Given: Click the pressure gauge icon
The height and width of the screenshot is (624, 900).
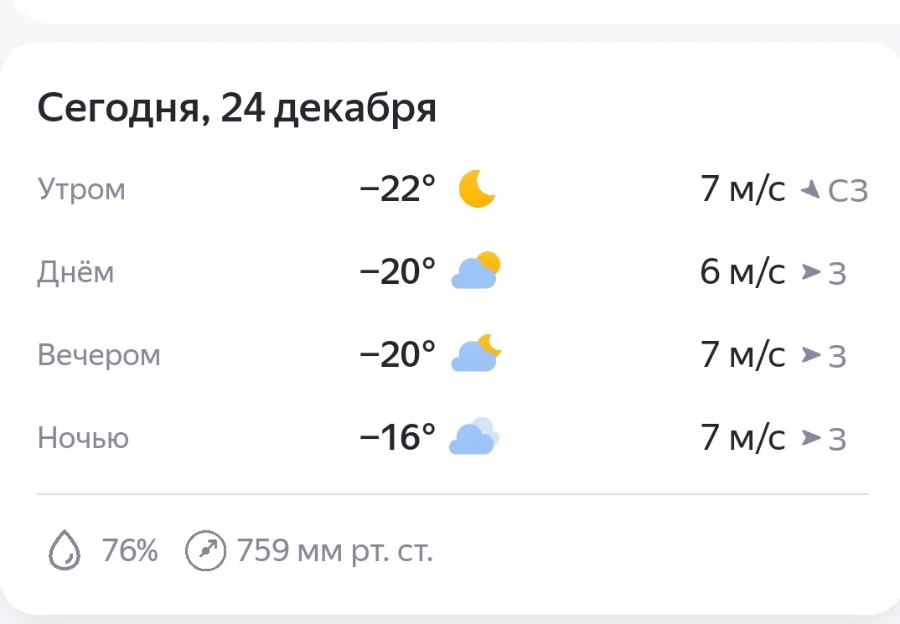Looking at the screenshot, I should [x=205, y=551].
